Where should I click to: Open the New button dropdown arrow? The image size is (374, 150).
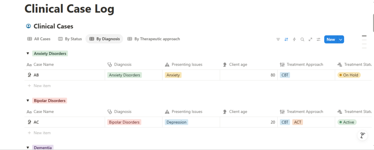[x=341, y=39]
